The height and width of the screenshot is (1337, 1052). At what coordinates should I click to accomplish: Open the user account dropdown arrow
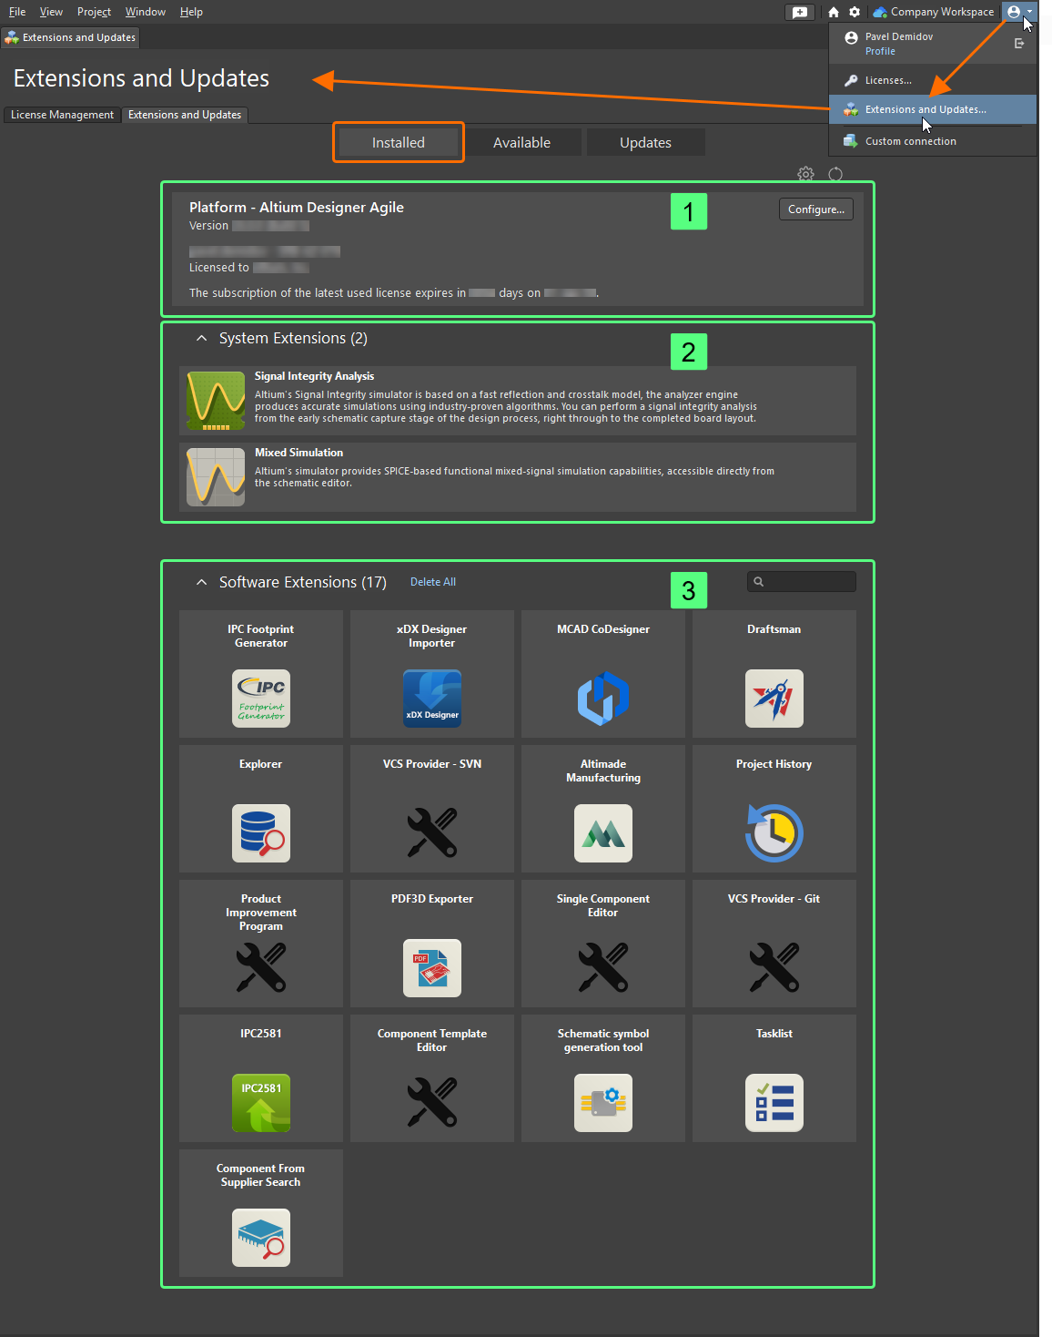click(1031, 12)
